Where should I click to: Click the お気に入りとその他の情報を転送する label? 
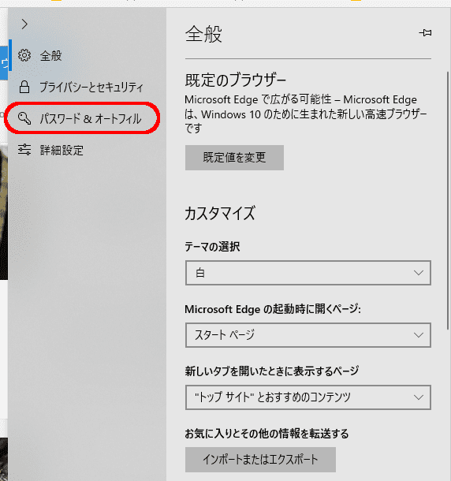coord(266,434)
